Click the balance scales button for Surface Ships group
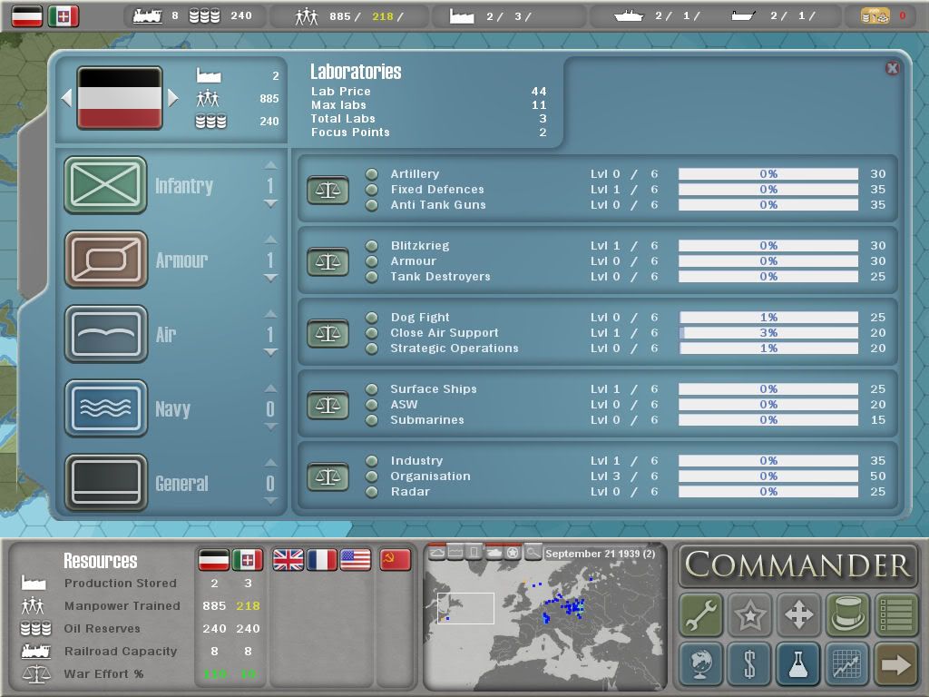 (328, 406)
